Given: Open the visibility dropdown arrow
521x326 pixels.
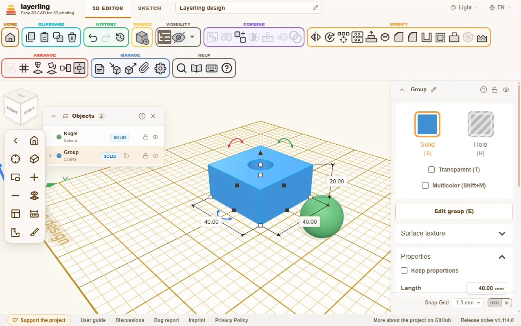Looking at the screenshot, I should [192, 37].
